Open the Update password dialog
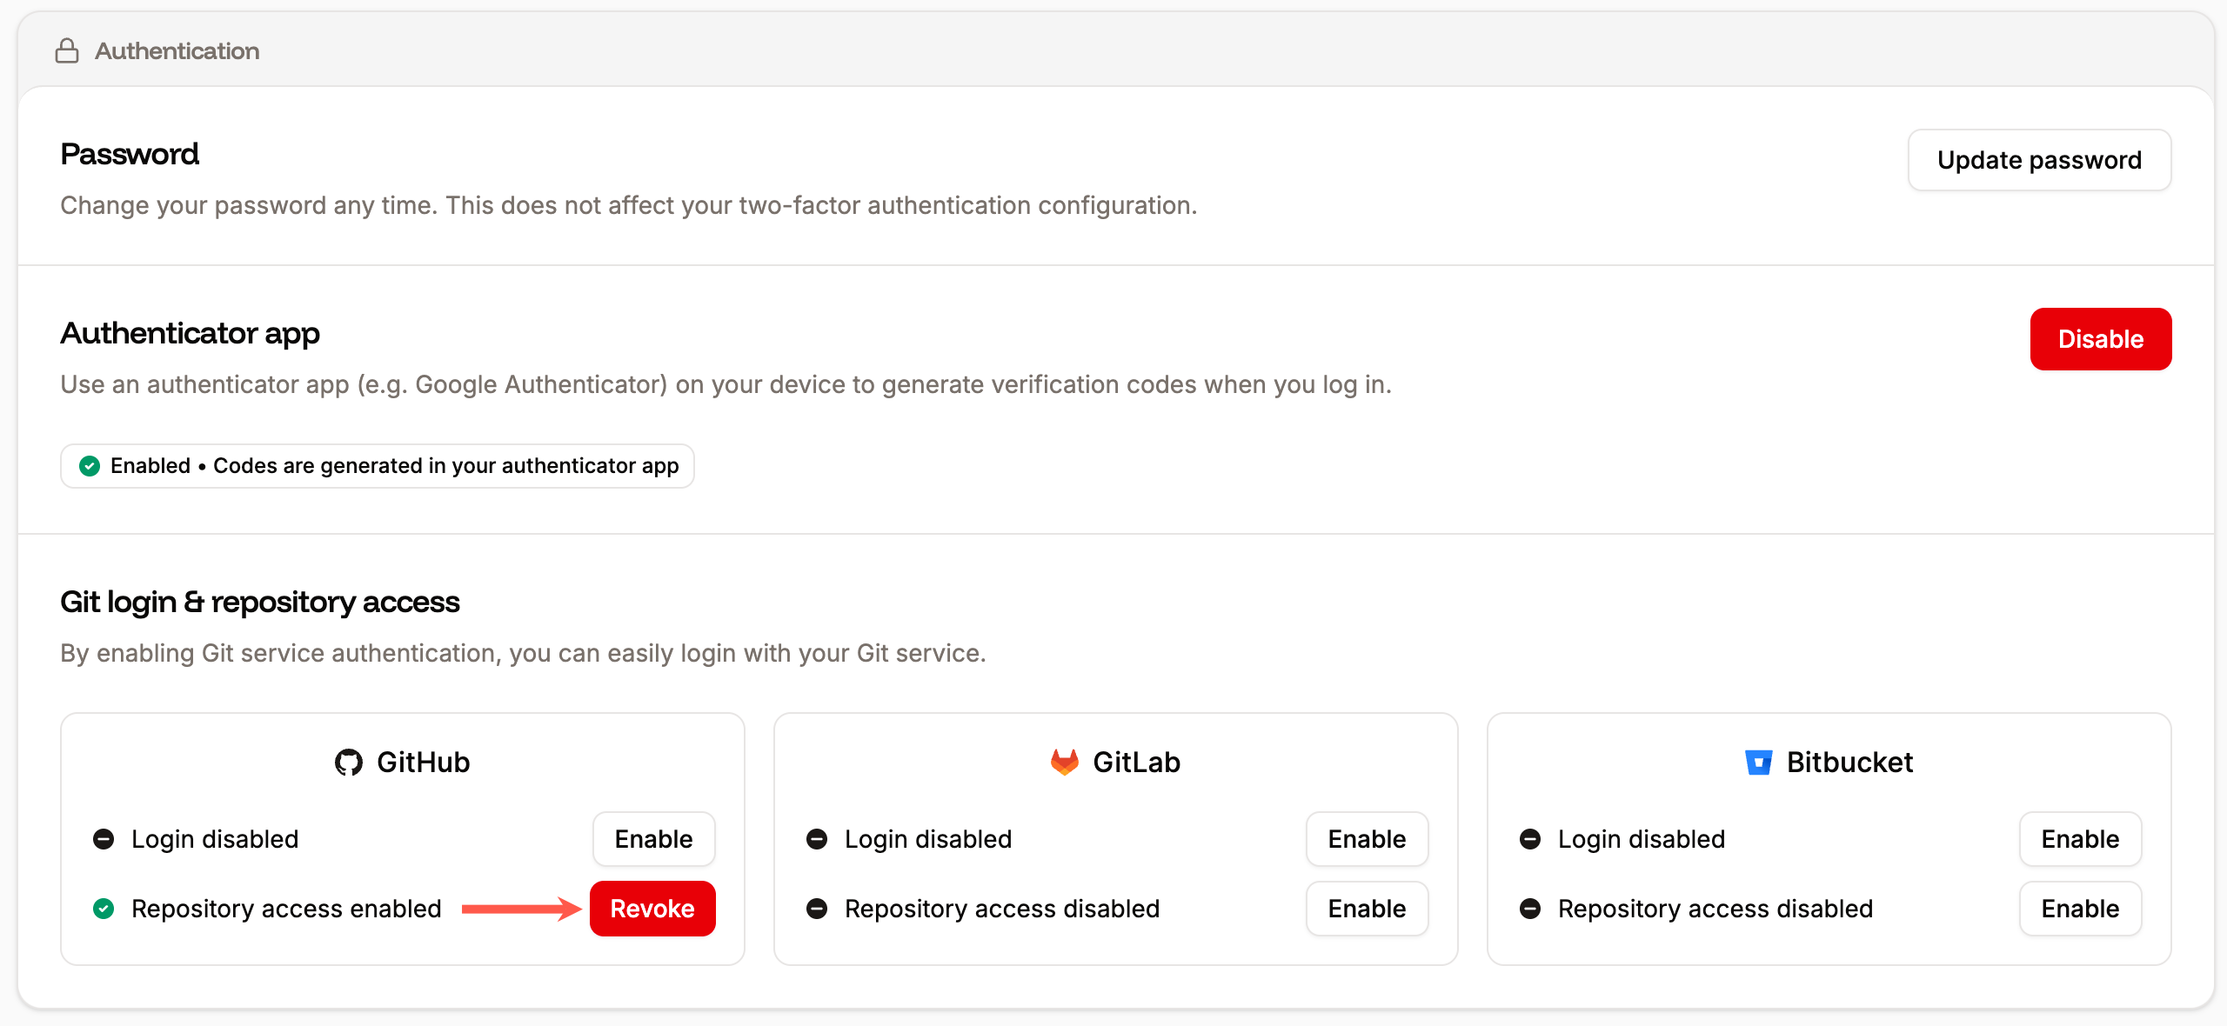Viewport: 2227px width, 1026px height. (x=2039, y=160)
